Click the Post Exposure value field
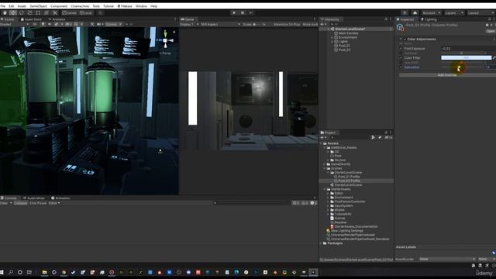The height and width of the screenshot is (279, 496). coord(468,48)
